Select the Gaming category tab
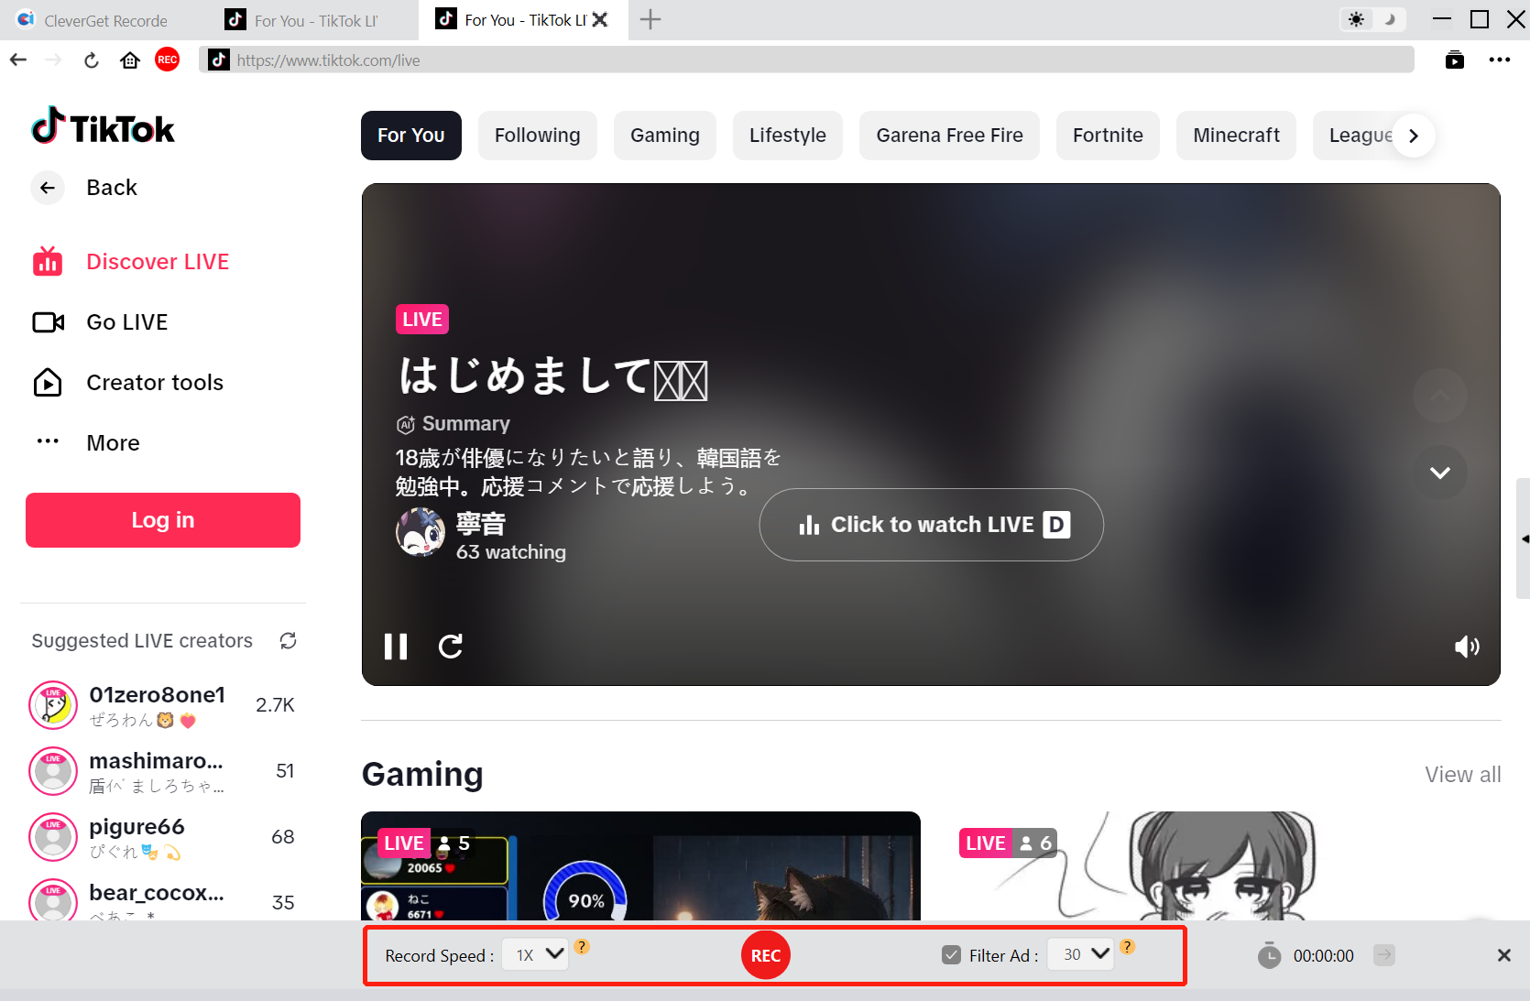Screen dimensions: 1530x1001 click(665, 136)
